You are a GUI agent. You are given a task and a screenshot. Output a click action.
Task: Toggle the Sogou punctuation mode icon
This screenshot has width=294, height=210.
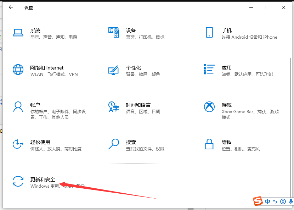point(275,201)
